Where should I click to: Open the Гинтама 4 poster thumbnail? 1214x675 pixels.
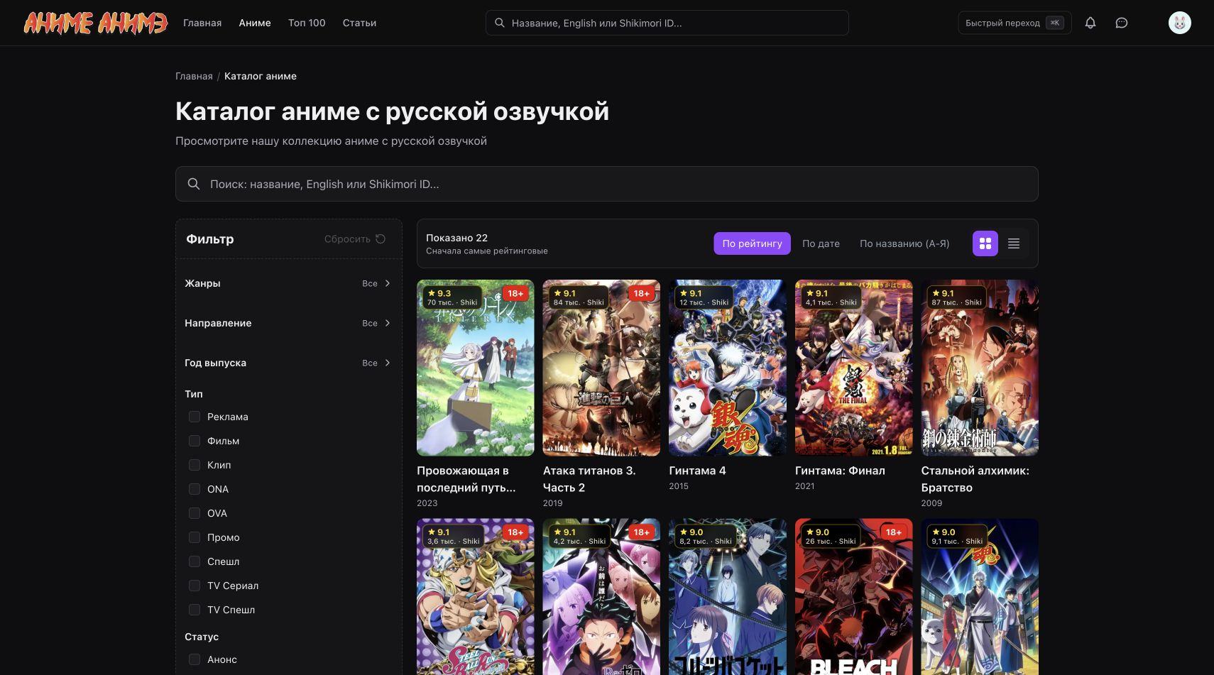728,368
